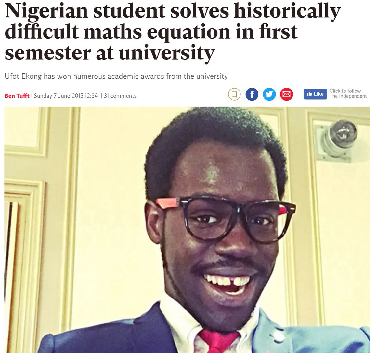Click 'The Independent' follow label

pos(348,96)
